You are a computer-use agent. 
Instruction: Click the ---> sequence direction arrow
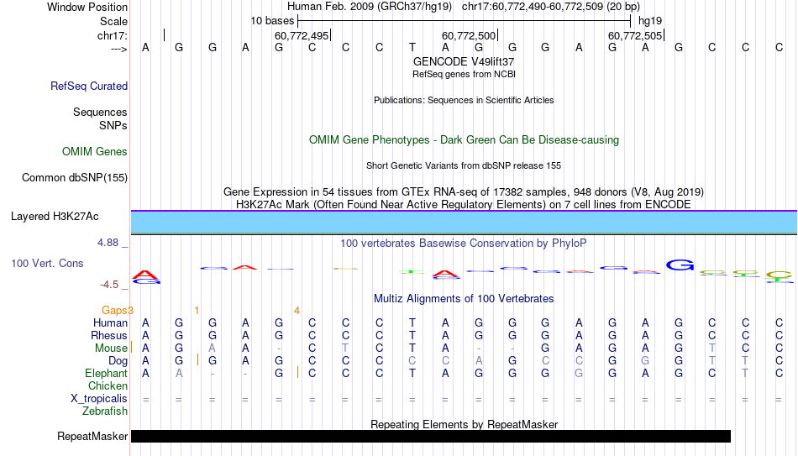pyautogui.click(x=118, y=49)
